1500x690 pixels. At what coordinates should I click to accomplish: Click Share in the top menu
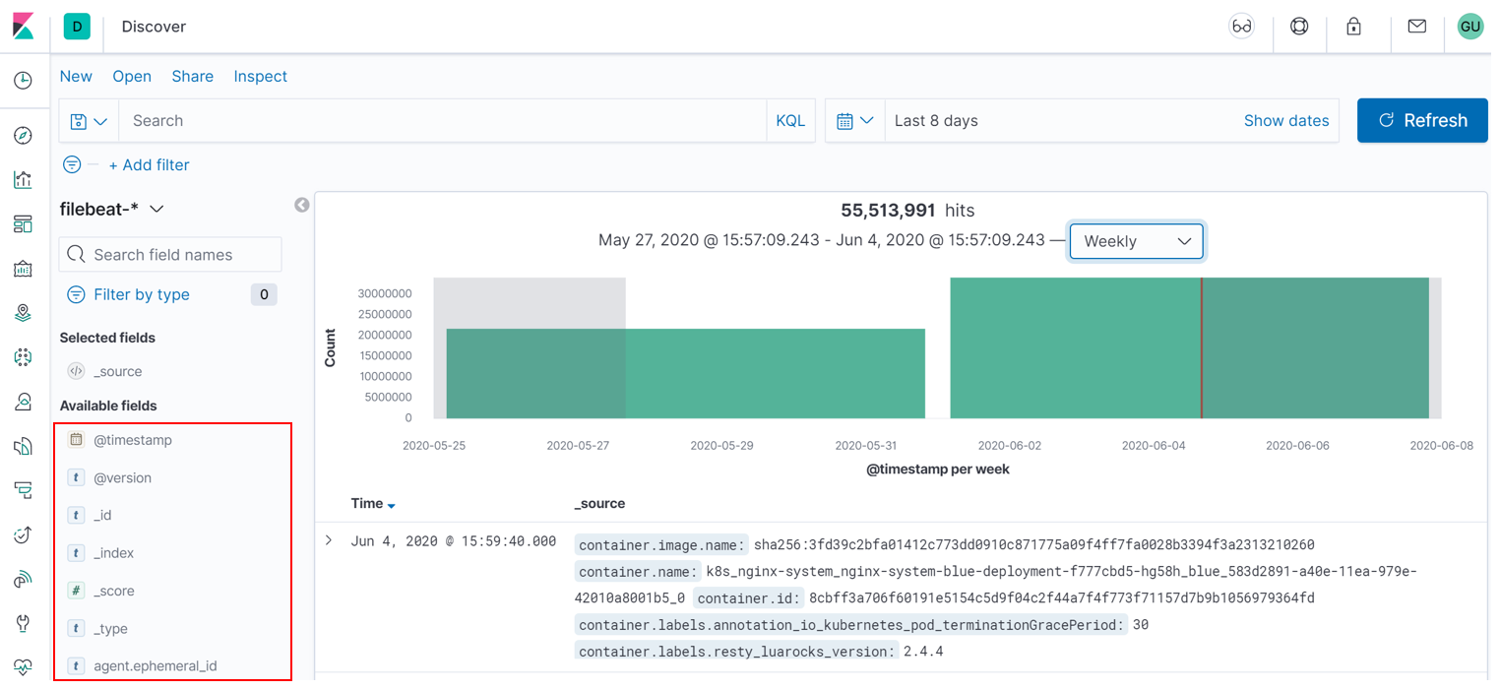point(193,76)
